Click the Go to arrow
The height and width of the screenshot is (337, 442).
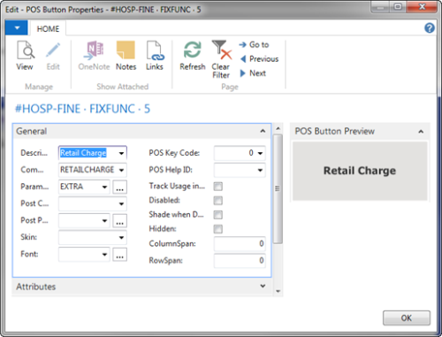coord(242,45)
